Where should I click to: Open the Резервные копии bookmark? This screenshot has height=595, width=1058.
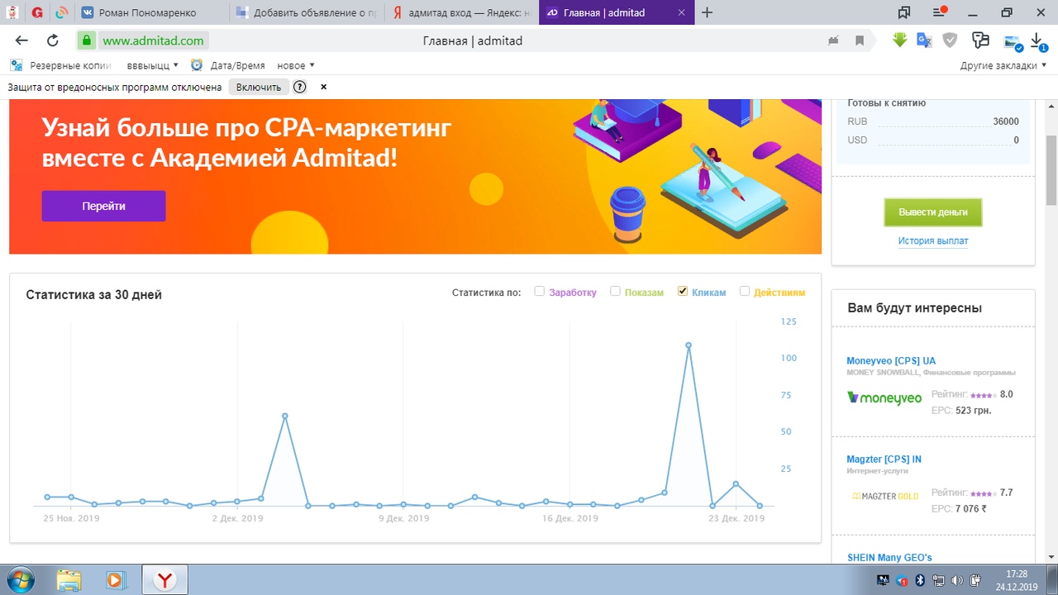point(60,65)
